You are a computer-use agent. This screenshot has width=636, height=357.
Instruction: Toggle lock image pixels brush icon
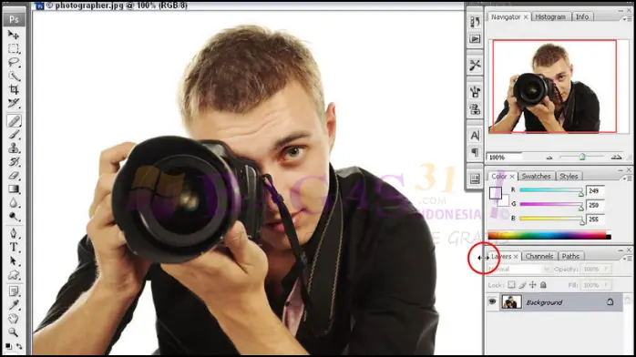pos(522,285)
